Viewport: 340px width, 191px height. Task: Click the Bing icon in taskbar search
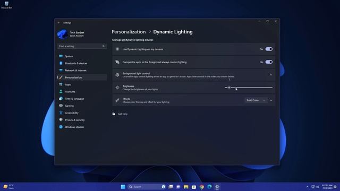coord(163,187)
